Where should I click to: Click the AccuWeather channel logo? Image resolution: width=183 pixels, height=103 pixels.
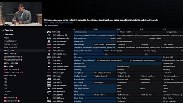(49, 41)
